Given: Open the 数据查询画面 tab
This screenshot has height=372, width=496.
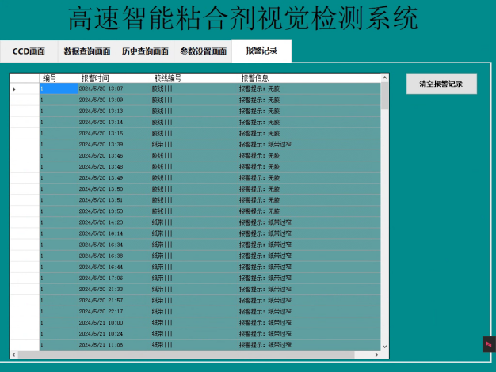Looking at the screenshot, I should [87, 51].
